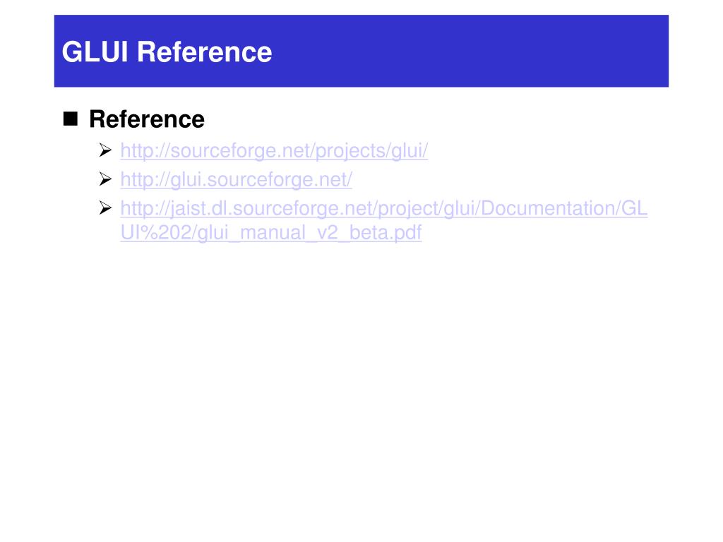This screenshot has width=723, height=542.
Task: Click the Documentation part of third link
Action: tap(547, 208)
